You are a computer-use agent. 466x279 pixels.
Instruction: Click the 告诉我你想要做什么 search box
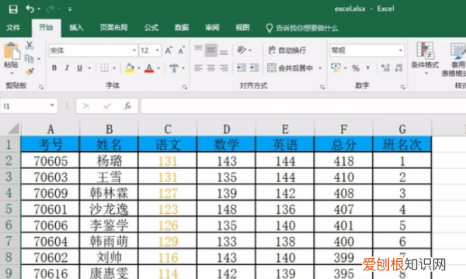303,28
